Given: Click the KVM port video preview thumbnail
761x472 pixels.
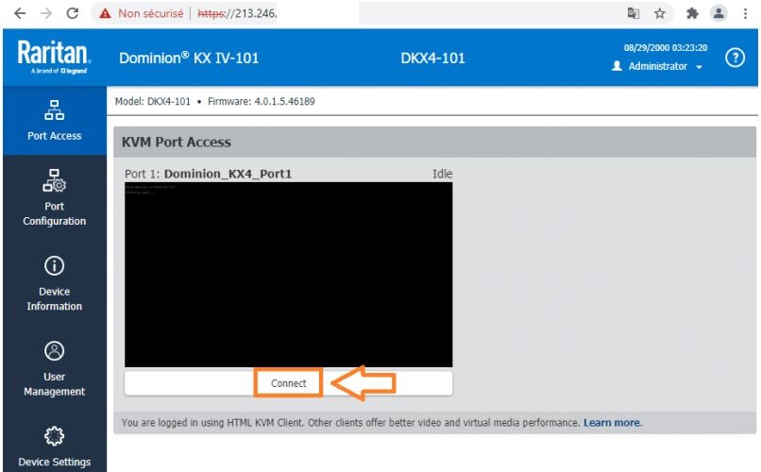Looking at the screenshot, I should click(x=288, y=275).
